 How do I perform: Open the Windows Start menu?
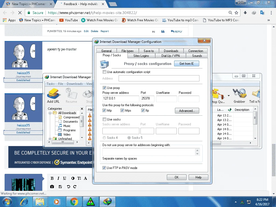click(7, 202)
